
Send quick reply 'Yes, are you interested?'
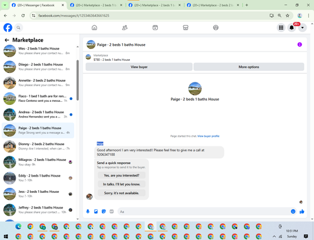click(121, 175)
